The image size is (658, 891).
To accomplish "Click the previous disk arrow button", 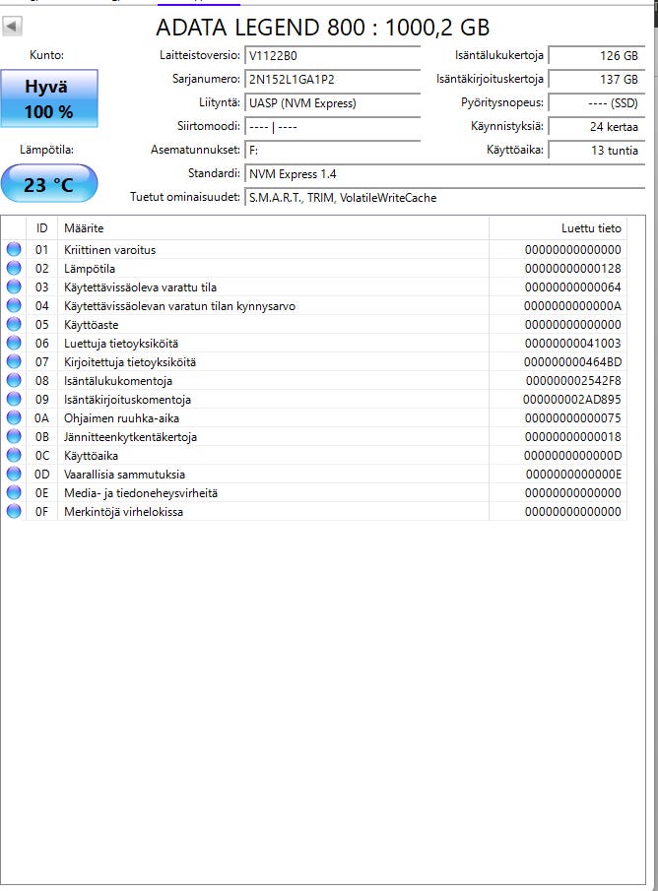I will click(x=12, y=26).
